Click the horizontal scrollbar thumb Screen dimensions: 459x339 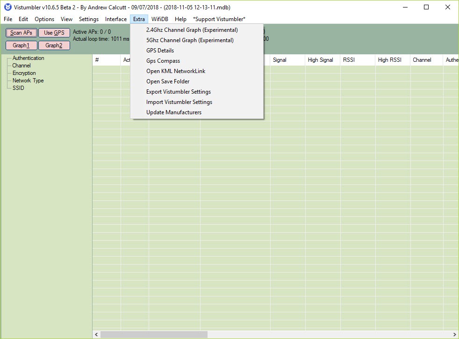[x=154, y=335]
